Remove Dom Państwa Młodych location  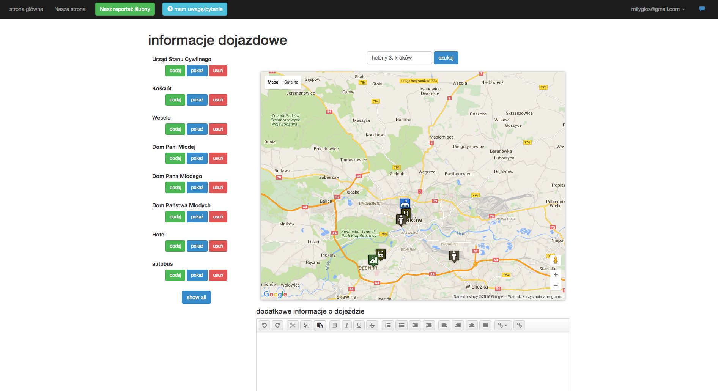[218, 217]
